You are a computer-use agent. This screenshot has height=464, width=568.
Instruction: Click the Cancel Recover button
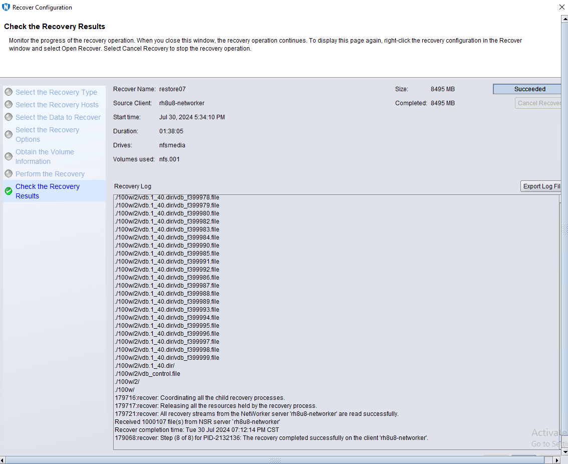(x=538, y=103)
